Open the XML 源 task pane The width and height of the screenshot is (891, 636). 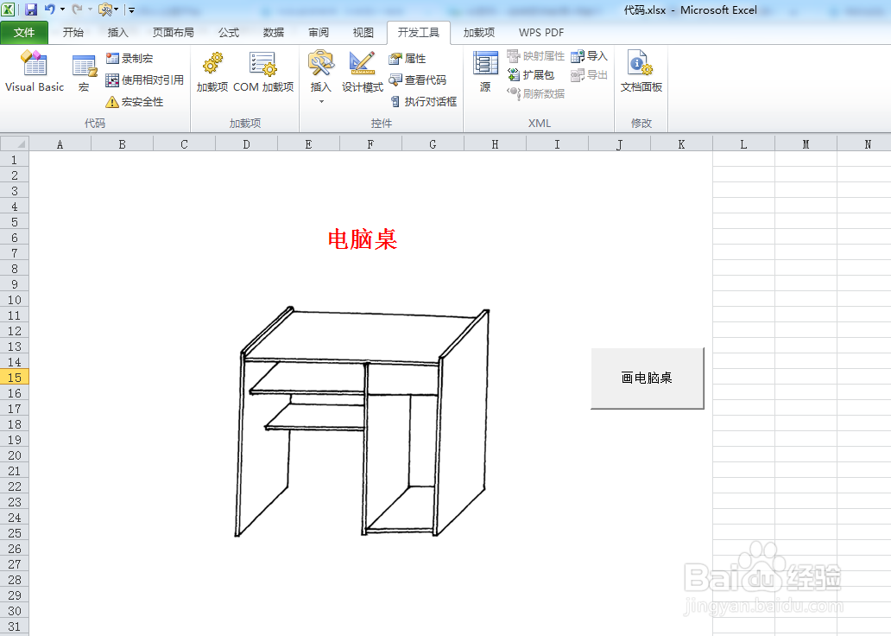484,73
